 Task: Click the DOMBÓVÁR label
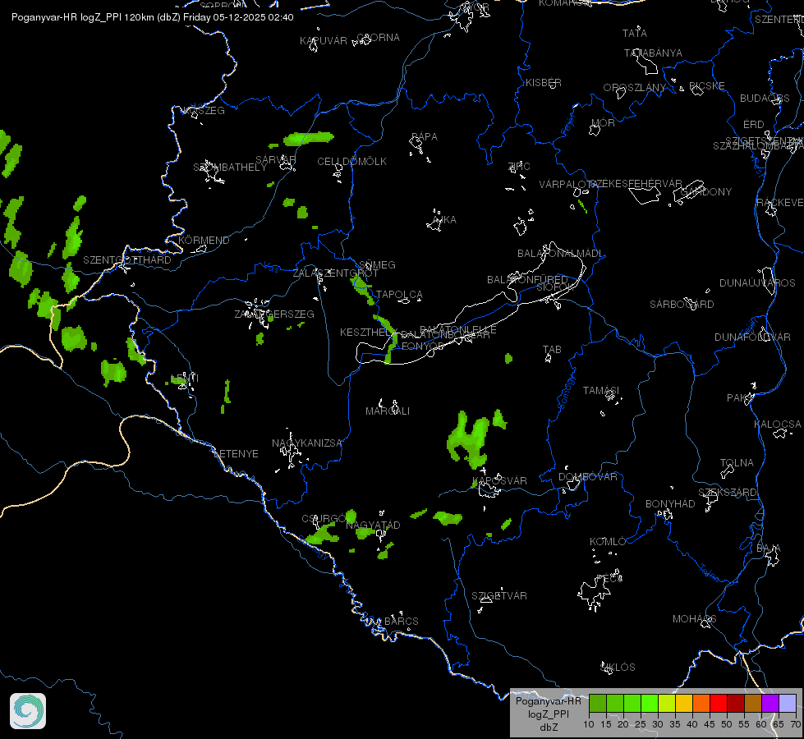click(x=588, y=477)
